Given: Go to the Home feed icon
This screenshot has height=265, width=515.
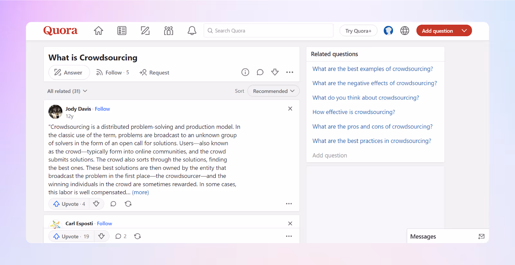Looking at the screenshot, I should pyautogui.click(x=98, y=31).
